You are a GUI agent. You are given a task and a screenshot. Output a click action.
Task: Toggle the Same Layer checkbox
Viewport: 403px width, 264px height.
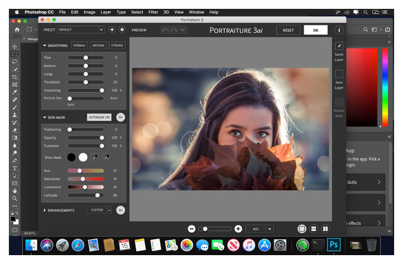tap(339, 46)
